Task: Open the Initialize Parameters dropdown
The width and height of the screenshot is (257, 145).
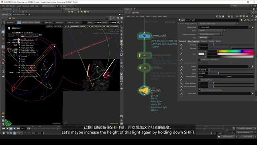Action: pyautogui.click(x=210, y=34)
